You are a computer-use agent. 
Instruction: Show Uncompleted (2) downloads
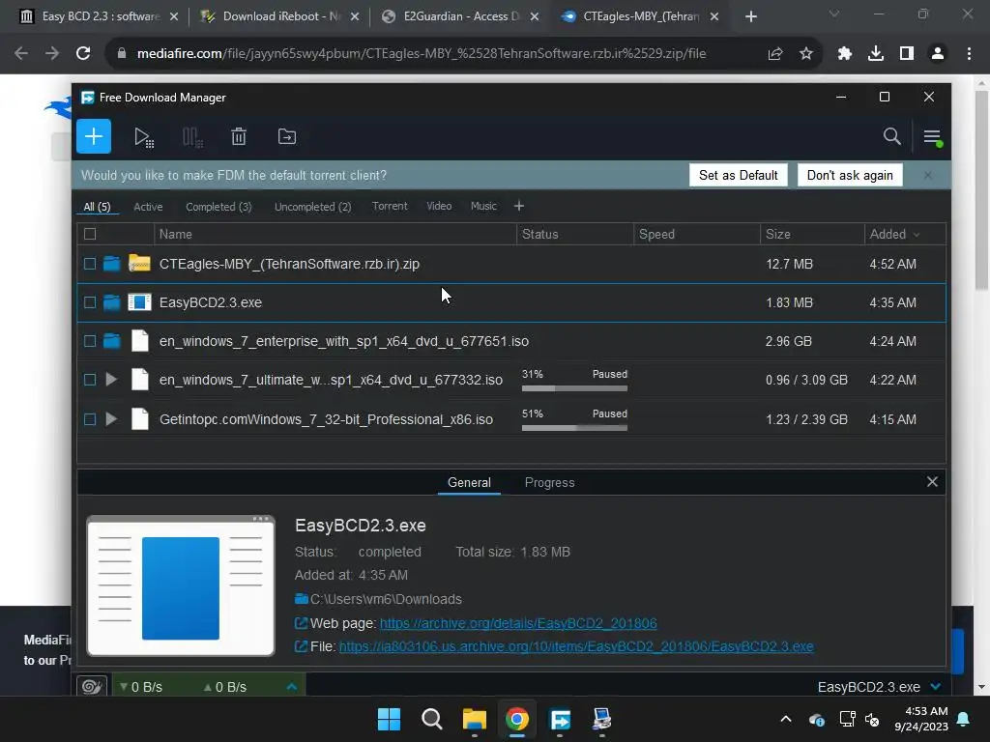coord(312,207)
